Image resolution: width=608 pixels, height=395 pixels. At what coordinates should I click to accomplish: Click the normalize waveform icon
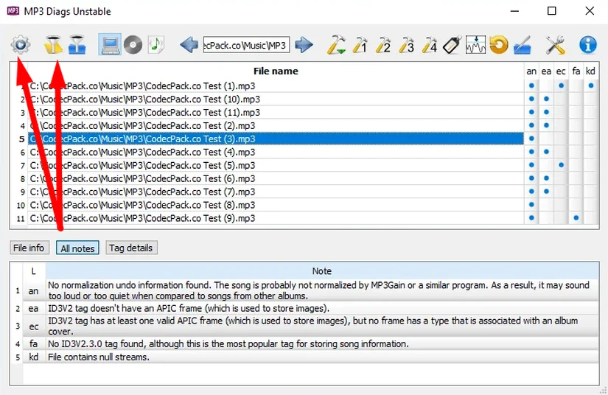pyautogui.click(x=475, y=45)
